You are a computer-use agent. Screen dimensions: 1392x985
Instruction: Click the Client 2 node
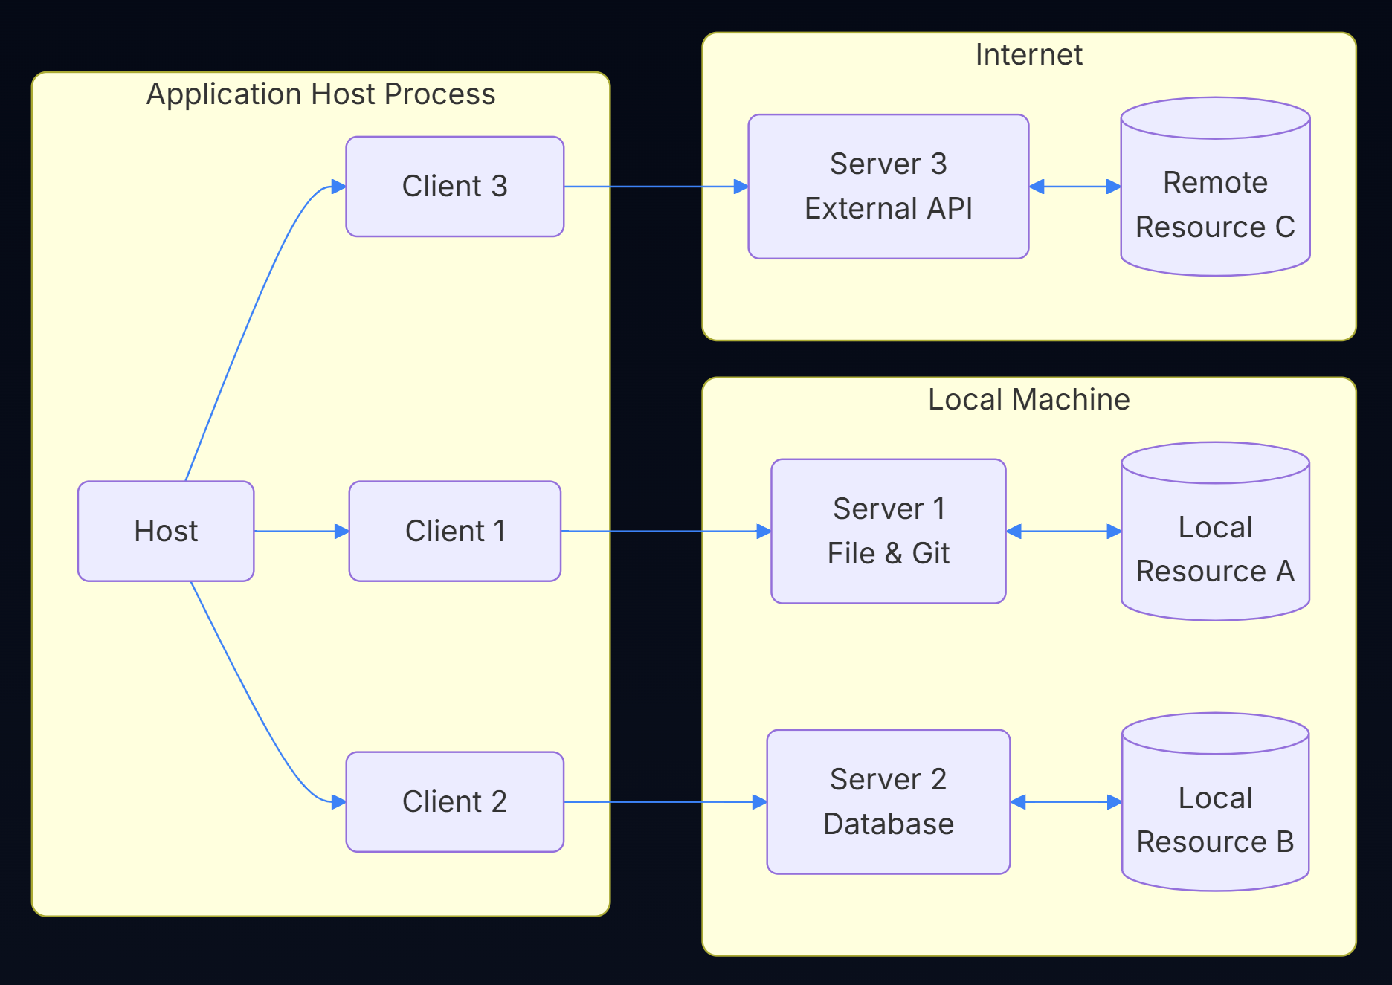(454, 801)
